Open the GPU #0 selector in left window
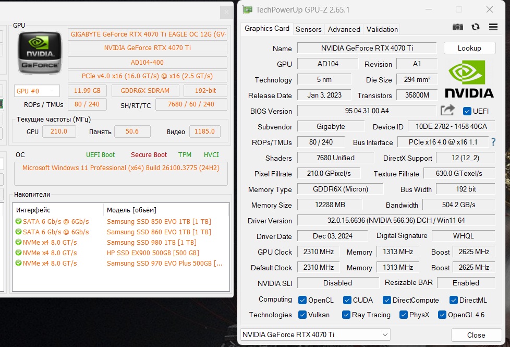Screen dimensions: 510x347 [37, 91]
